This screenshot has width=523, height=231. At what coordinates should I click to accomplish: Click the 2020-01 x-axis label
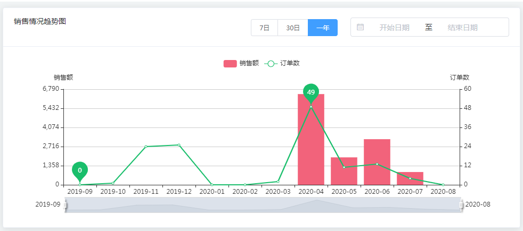pyautogui.click(x=212, y=192)
